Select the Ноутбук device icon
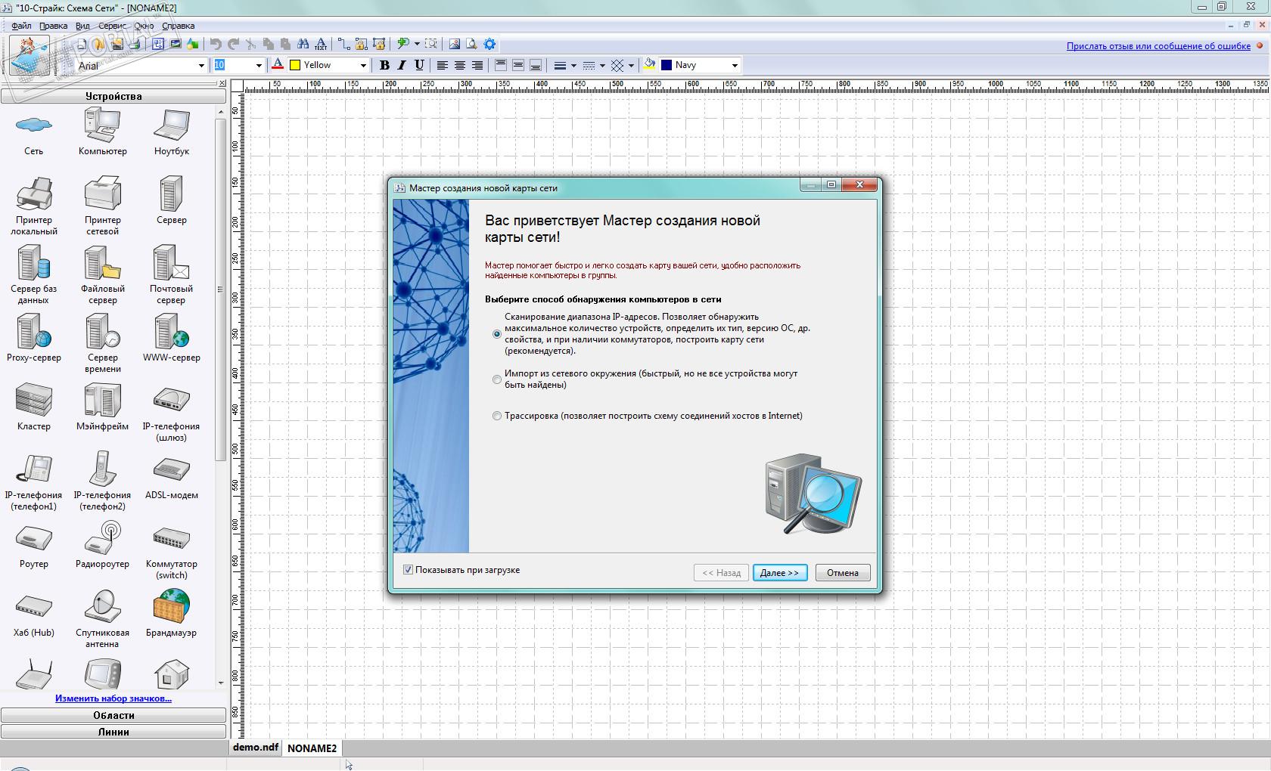Screen dimensions: 1271x771 [x=172, y=125]
